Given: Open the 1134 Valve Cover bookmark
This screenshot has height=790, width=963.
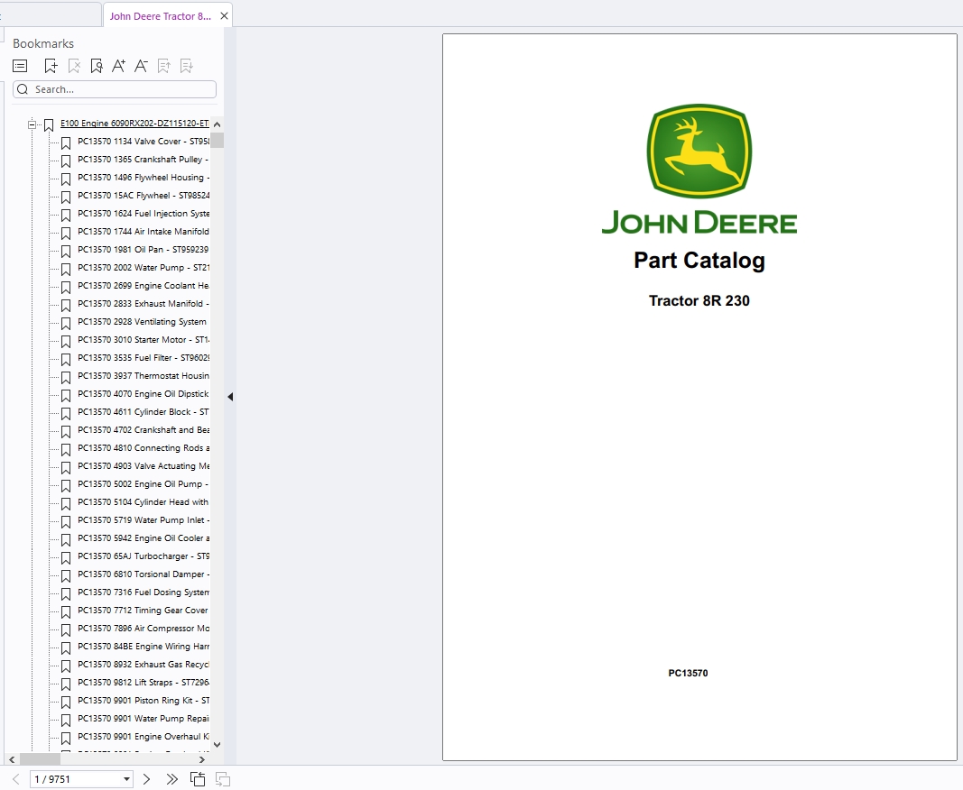Looking at the screenshot, I should point(144,142).
